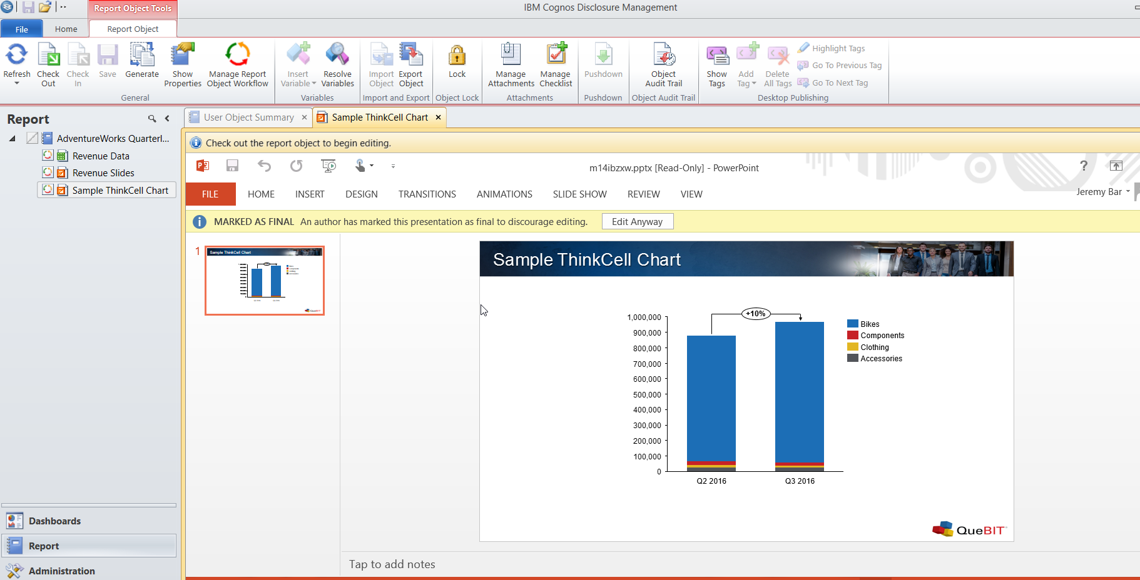Close the User Object Summary tab
This screenshot has height=580, width=1140.
coord(305,117)
